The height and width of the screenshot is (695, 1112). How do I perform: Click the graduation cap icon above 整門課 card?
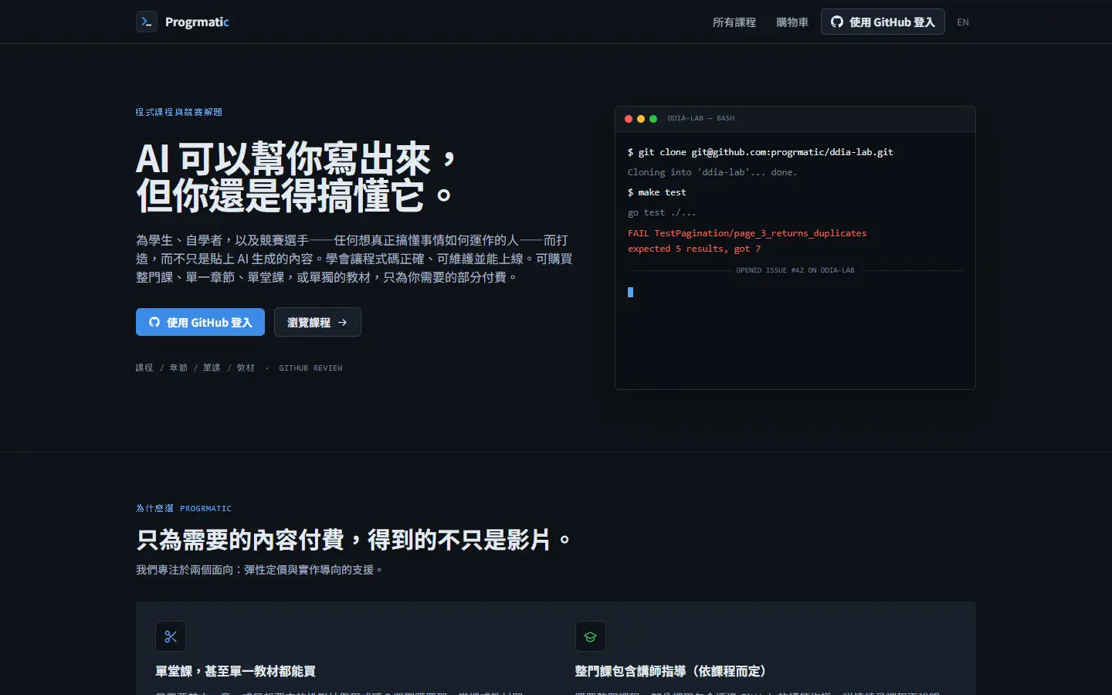coord(591,636)
